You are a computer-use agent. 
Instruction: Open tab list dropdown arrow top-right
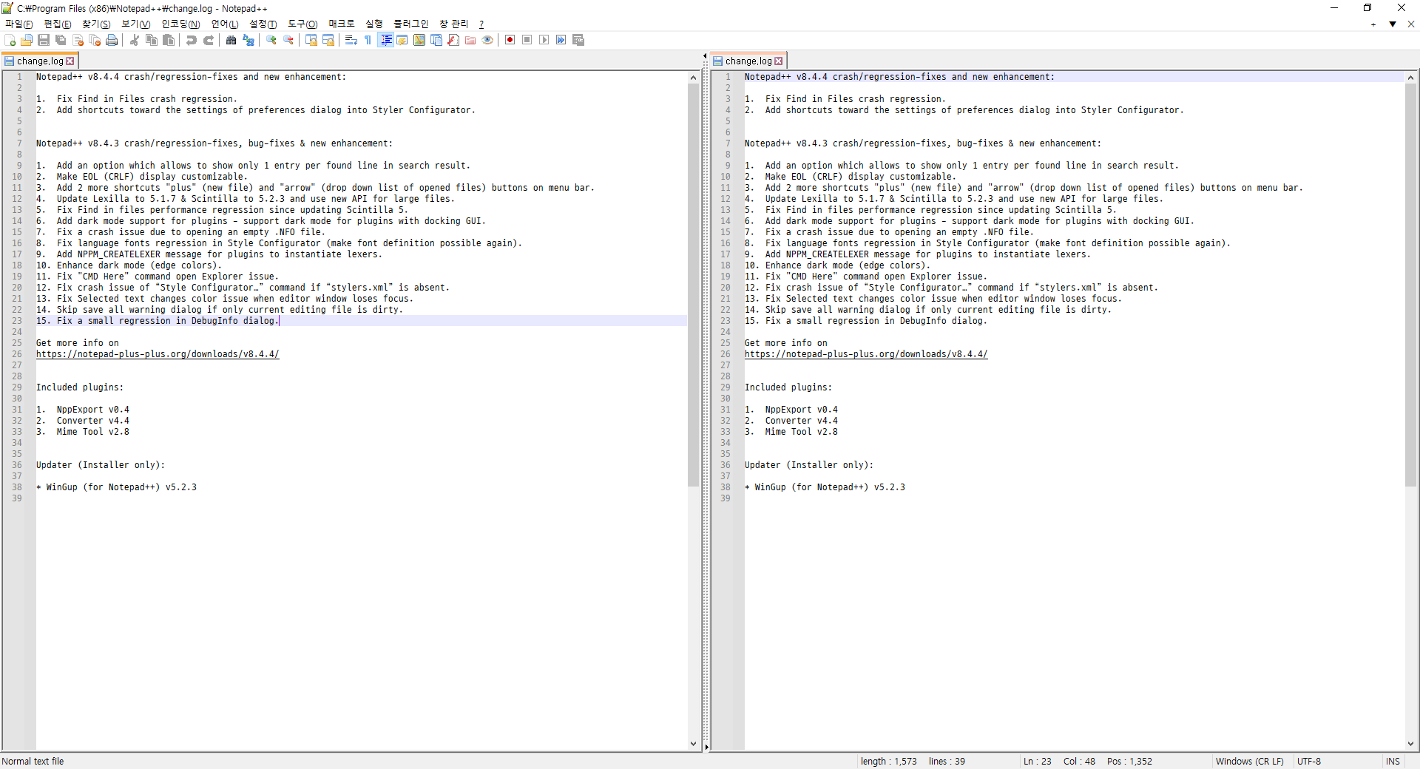1393,24
